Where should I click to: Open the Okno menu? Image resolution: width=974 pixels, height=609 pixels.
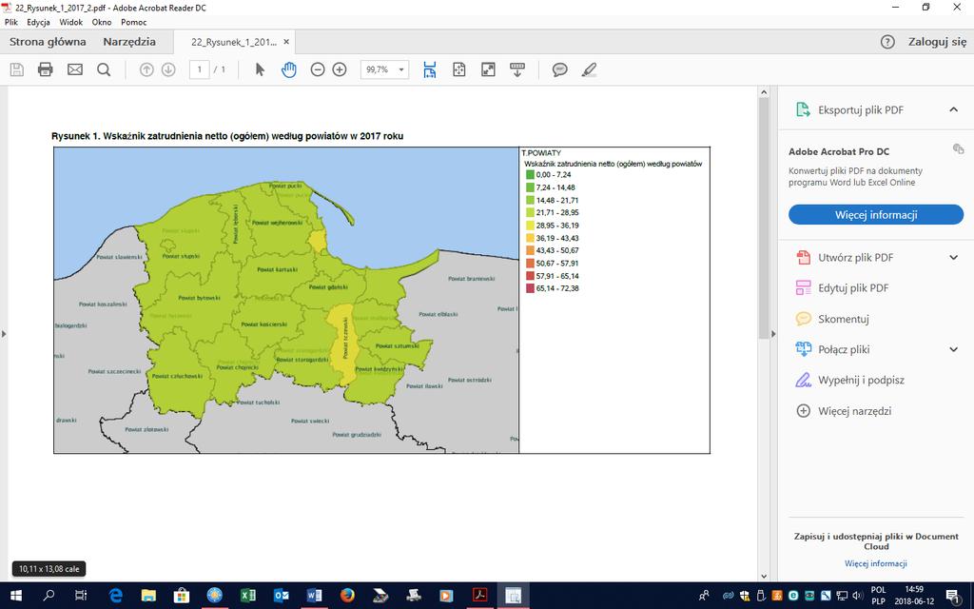coord(102,22)
